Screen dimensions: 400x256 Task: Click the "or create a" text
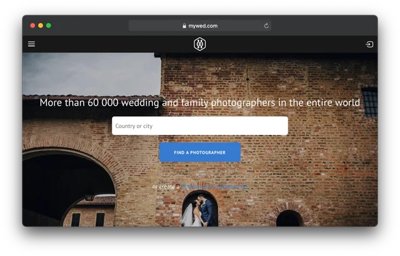(x=166, y=187)
